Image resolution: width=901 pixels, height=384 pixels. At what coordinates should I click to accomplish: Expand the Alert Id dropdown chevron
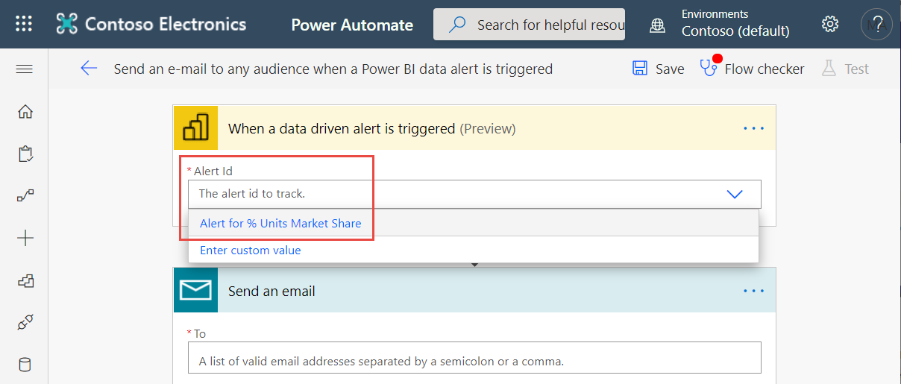735,194
